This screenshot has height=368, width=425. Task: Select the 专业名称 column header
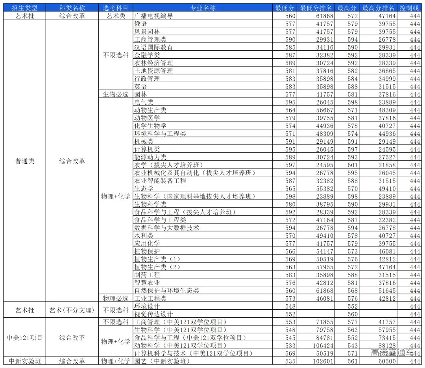(203, 8)
